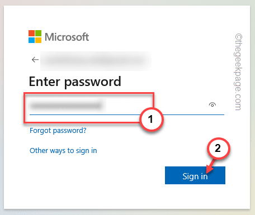Click the blurred account email address
The width and height of the screenshot is (255, 215).
(x=96, y=61)
